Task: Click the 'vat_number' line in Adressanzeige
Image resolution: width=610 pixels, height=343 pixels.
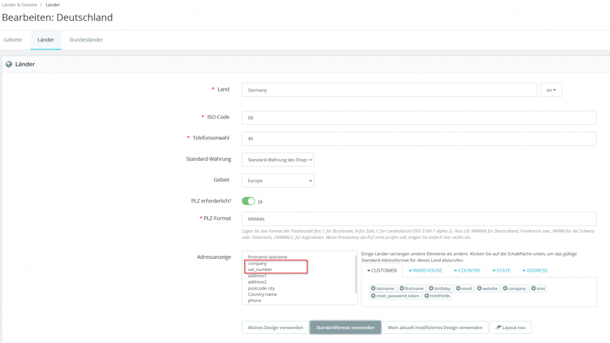Action: (x=260, y=269)
